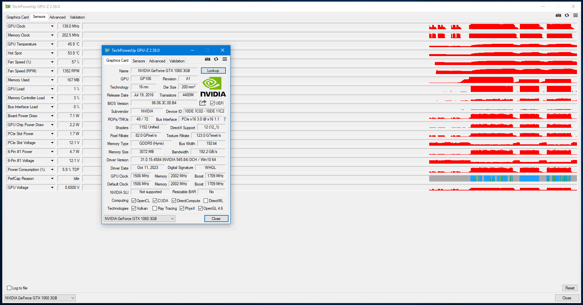This screenshot has height=305, width=583.
Task: Switch to Graphics Card tab in background window
Action: (18, 17)
